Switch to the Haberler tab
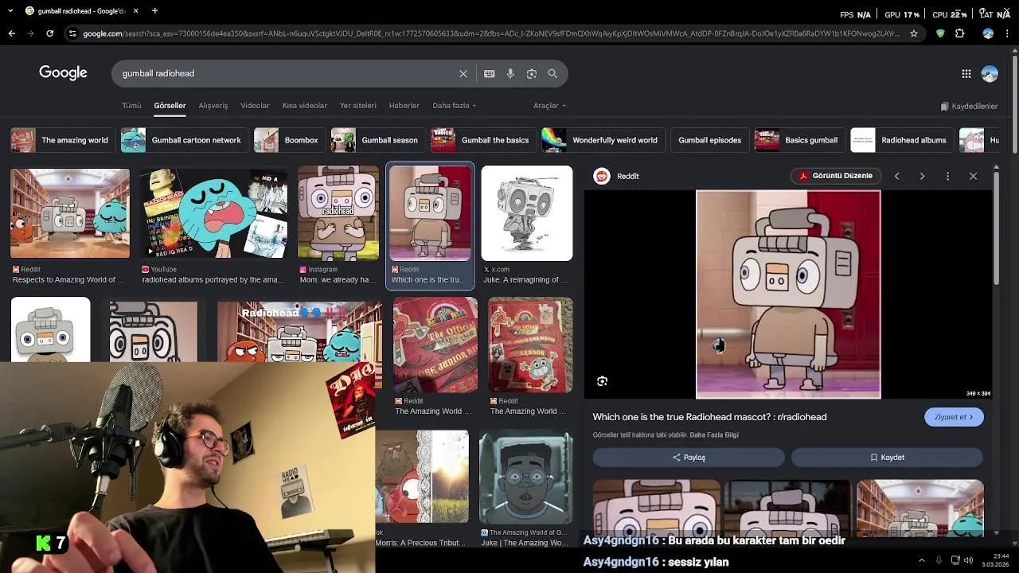The image size is (1019, 573). click(404, 105)
